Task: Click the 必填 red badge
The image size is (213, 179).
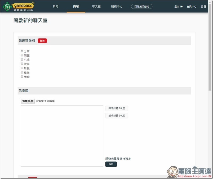Action: tap(42, 41)
